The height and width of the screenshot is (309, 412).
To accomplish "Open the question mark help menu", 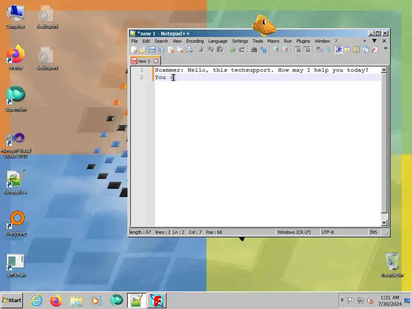I will click(x=336, y=41).
